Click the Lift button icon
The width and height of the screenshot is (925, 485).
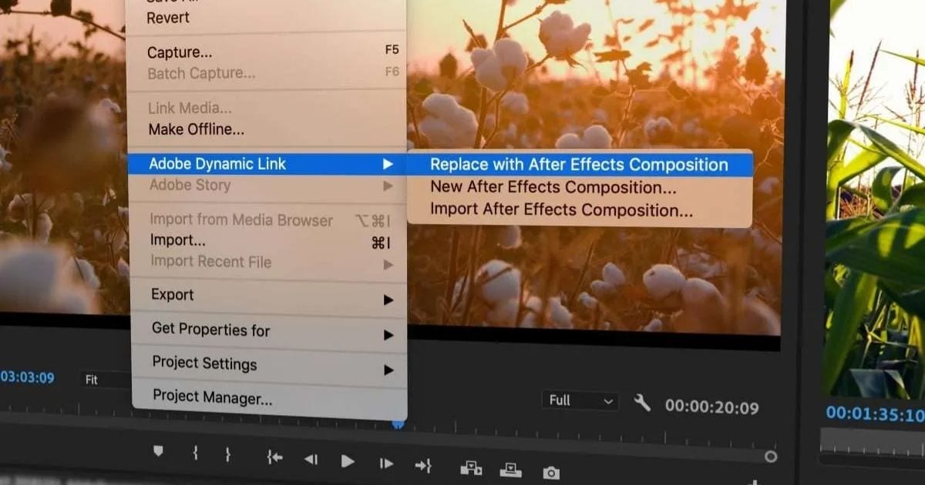coord(470,467)
